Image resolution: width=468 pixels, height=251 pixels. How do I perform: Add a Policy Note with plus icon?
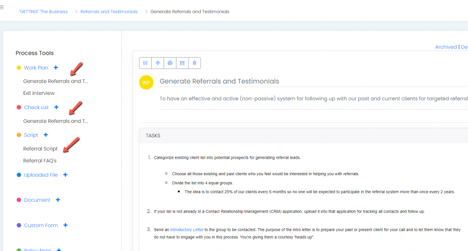coord(59,250)
